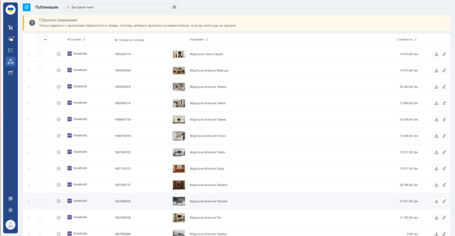The height and width of the screenshot is (236, 455).
Task: Expand the Модульна вітальня Парма row
Action: click(29, 120)
